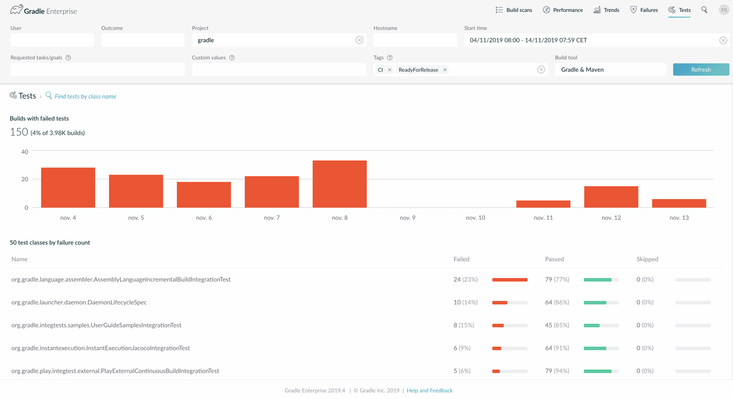Open the Outcome filter field

pos(143,40)
